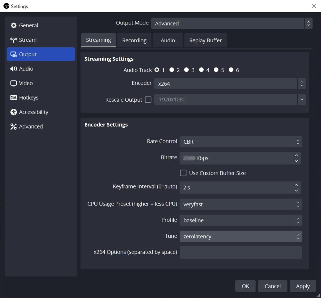This screenshot has width=321, height=298.
Task: Select audio track 3 radio button
Action: click(x=186, y=70)
